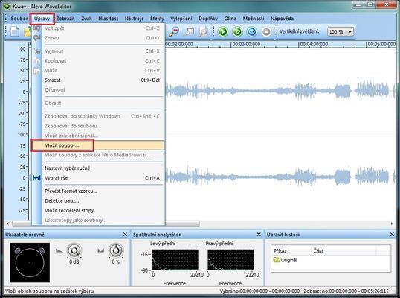Click the horizontal scrollbar right arrow

coord(392,223)
